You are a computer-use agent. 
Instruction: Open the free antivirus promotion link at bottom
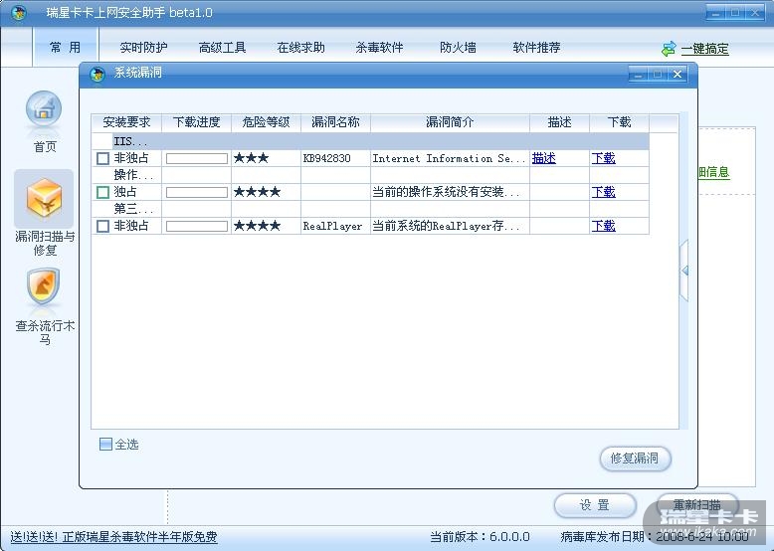pyautogui.click(x=114, y=537)
